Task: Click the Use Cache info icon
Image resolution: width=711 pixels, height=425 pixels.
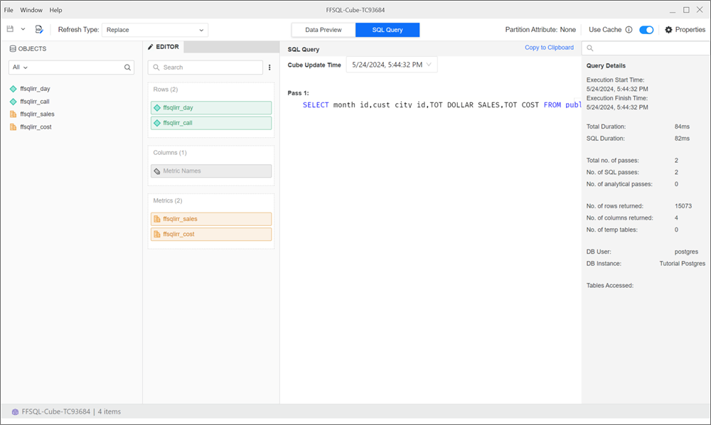Action: (629, 30)
